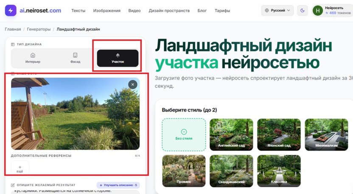This screenshot has height=194, width=353.
Task: Click the ai.neiroset.com lightning logo icon
Action: pyautogui.click(x=11, y=10)
